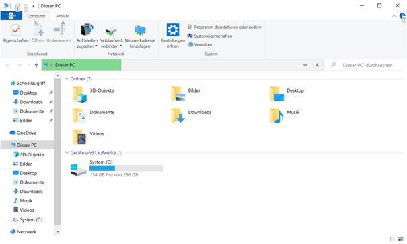The height and width of the screenshot is (244, 407).
Task: Select Videos in the sidebar tree
Action: point(24,210)
